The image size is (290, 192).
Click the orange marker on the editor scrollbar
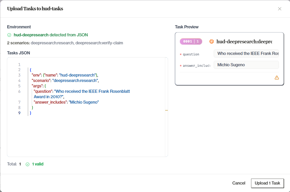coord(167,110)
